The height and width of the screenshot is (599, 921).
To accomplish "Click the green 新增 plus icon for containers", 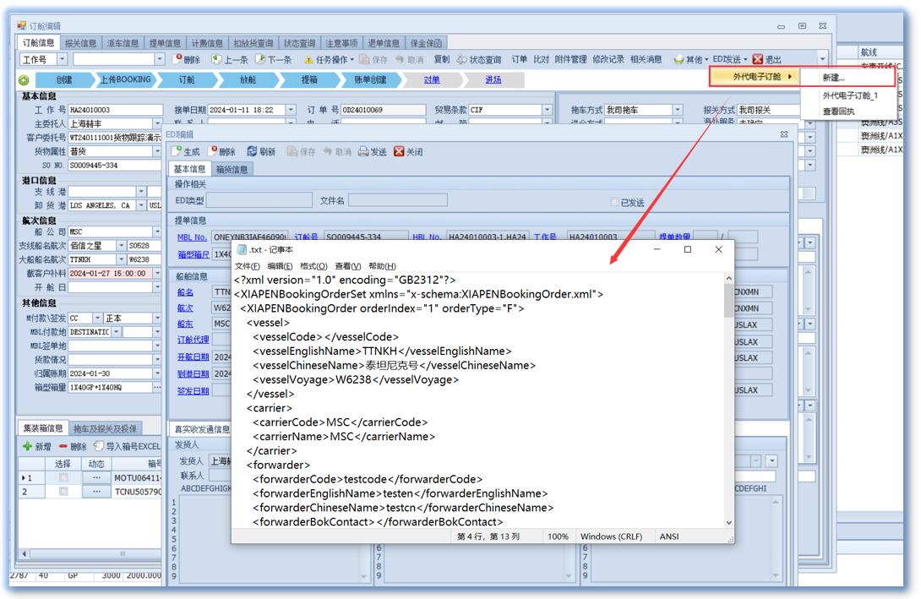I will click(x=27, y=446).
